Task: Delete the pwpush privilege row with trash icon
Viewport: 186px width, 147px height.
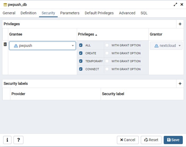Action: point(5,44)
